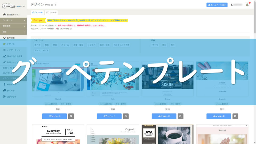Click the user account icon
This screenshot has width=256, height=144.
[231, 5]
